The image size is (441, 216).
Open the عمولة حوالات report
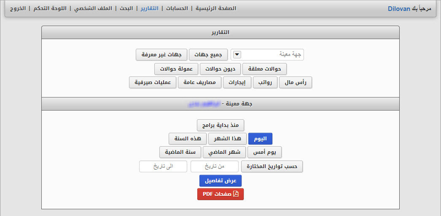point(176,69)
